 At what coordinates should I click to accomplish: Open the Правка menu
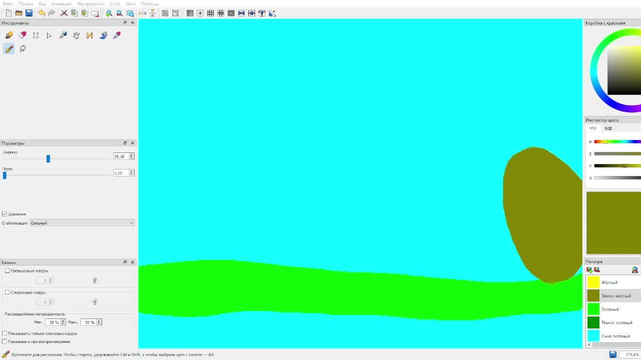point(26,3)
